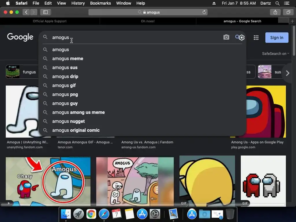Screen dimensions: 296x222
Task: Expand the SafeSearch on dropdown
Action: click(275, 53)
